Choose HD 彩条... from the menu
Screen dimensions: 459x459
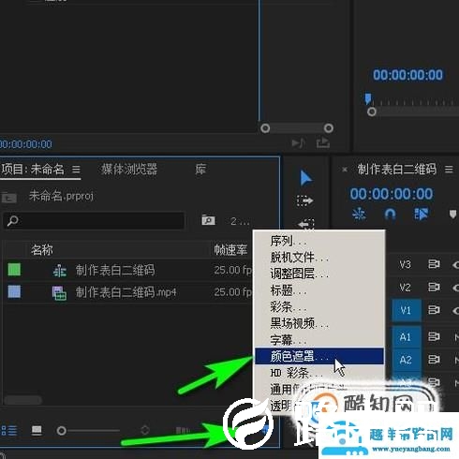tap(319, 373)
